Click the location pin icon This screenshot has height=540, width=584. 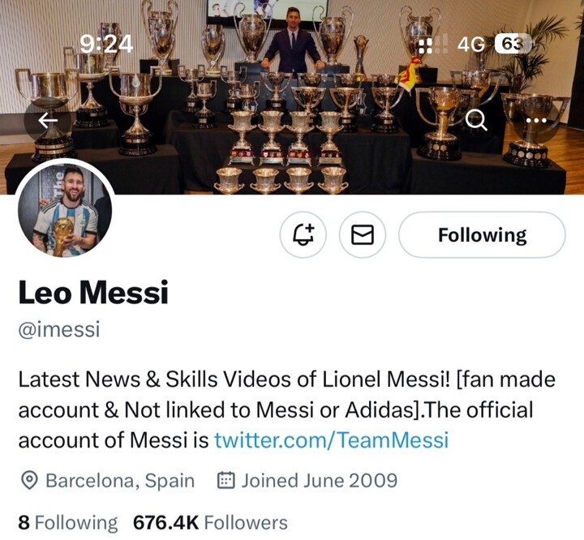[29, 481]
